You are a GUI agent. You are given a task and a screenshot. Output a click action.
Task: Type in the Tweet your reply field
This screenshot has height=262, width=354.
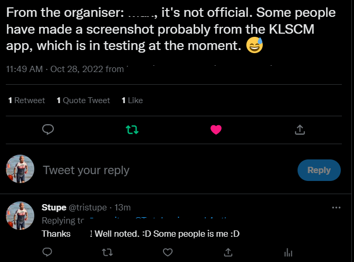click(x=158, y=170)
